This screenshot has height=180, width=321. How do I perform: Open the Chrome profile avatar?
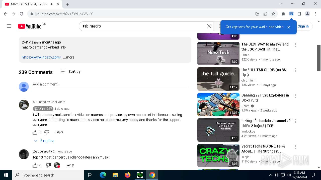[x=307, y=14]
